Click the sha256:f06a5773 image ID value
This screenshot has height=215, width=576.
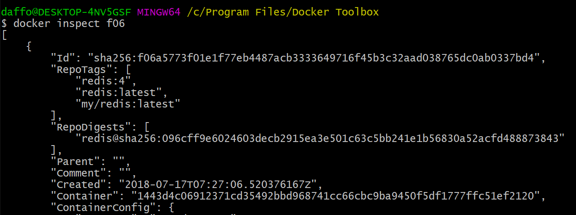point(315,58)
